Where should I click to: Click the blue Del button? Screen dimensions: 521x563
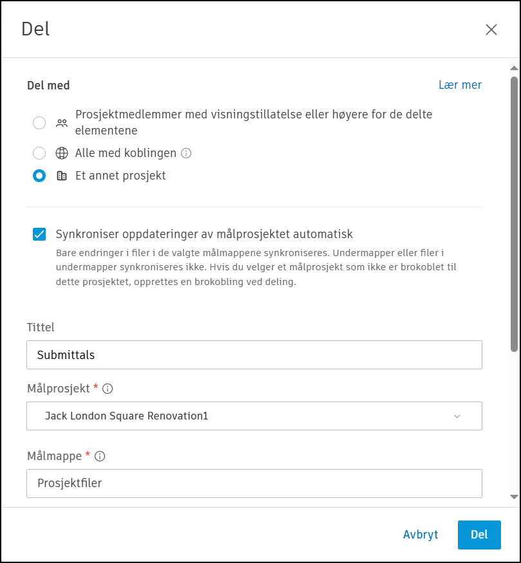479,535
